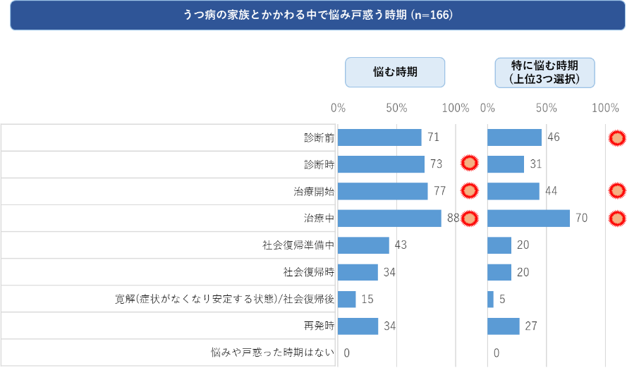Select the 寛解(症状がなくなり安定する状態)/社会復帰後 label
627x375 pixels.
click(x=224, y=300)
